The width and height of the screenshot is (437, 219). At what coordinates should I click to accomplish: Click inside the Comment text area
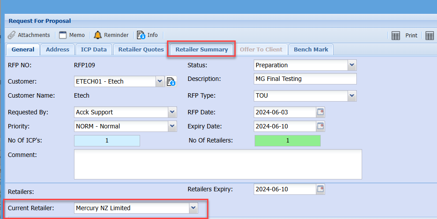218,164
